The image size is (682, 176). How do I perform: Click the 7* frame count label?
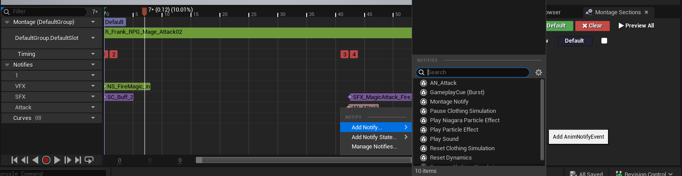coord(95,12)
